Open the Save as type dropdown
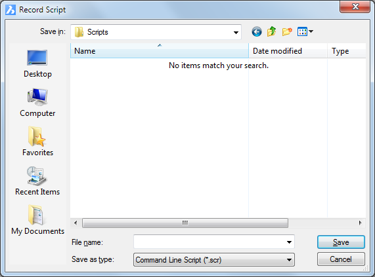The height and width of the screenshot is (277, 375). tap(214, 259)
